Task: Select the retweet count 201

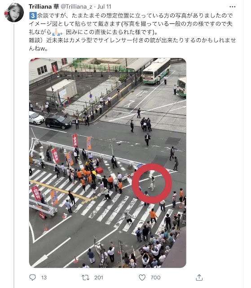Action: [x=99, y=278]
